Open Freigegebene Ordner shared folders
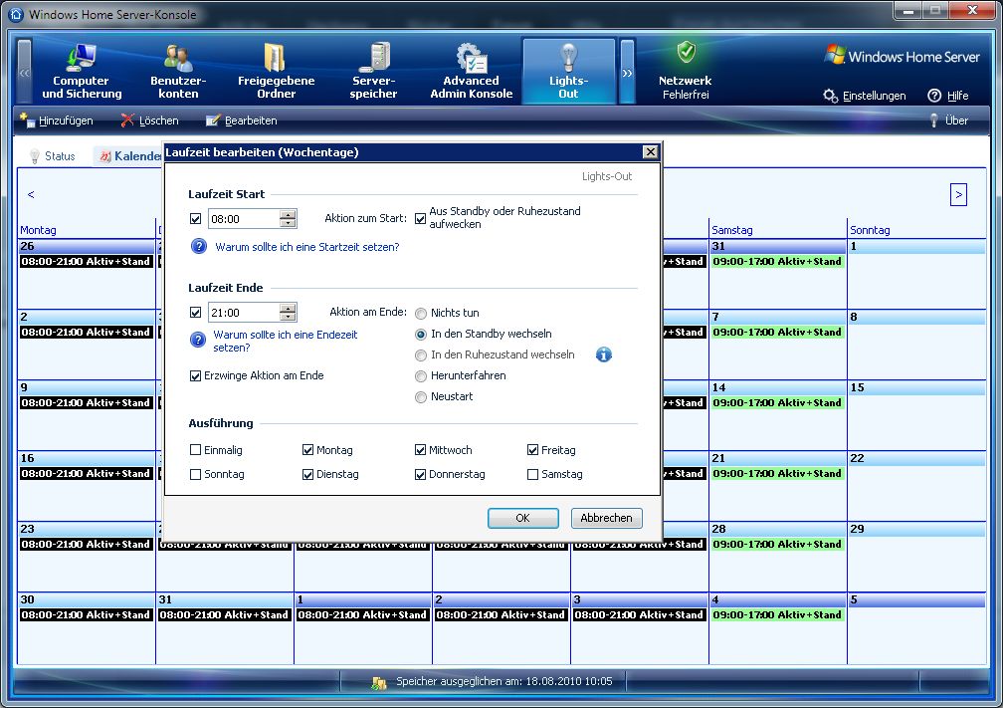 click(276, 72)
